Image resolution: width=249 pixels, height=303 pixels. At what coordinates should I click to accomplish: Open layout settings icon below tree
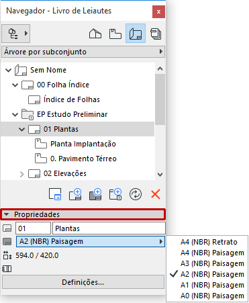(55, 194)
